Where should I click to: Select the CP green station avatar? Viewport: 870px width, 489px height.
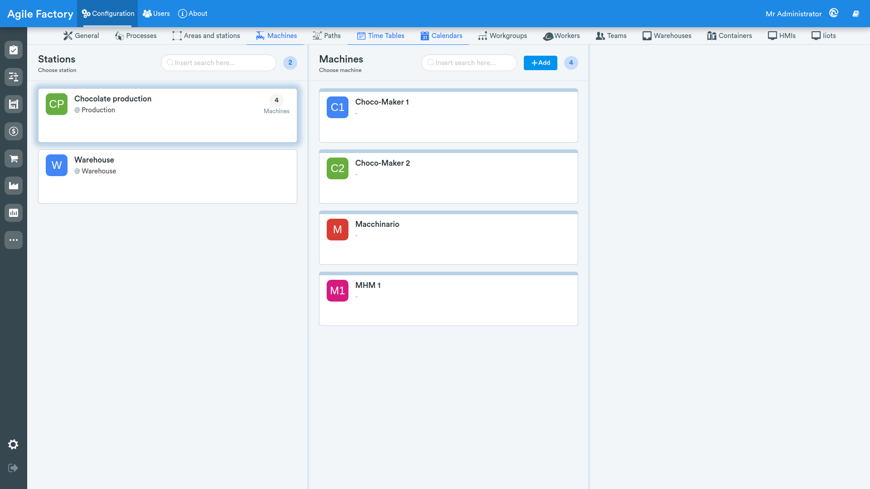57,104
